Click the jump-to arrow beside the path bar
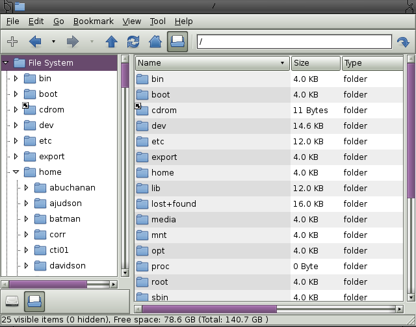 click(403, 42)
